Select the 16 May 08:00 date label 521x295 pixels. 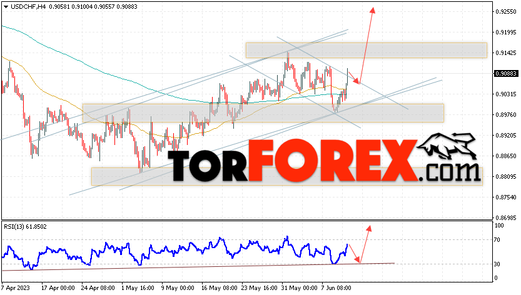pyautogui.click(x=219, y=287)
